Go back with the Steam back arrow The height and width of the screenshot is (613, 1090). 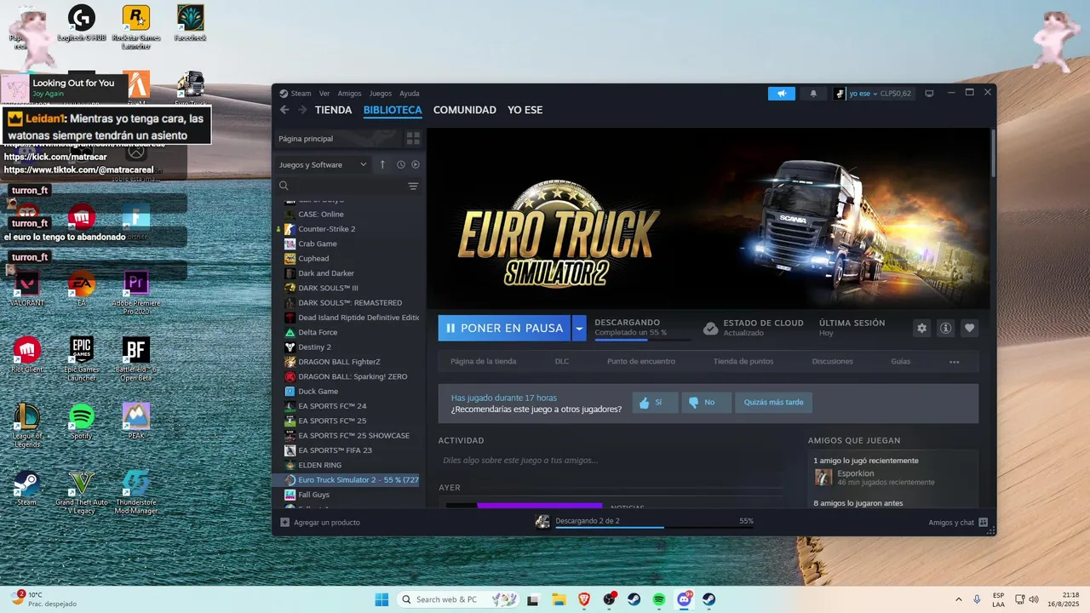click(285, 110)
